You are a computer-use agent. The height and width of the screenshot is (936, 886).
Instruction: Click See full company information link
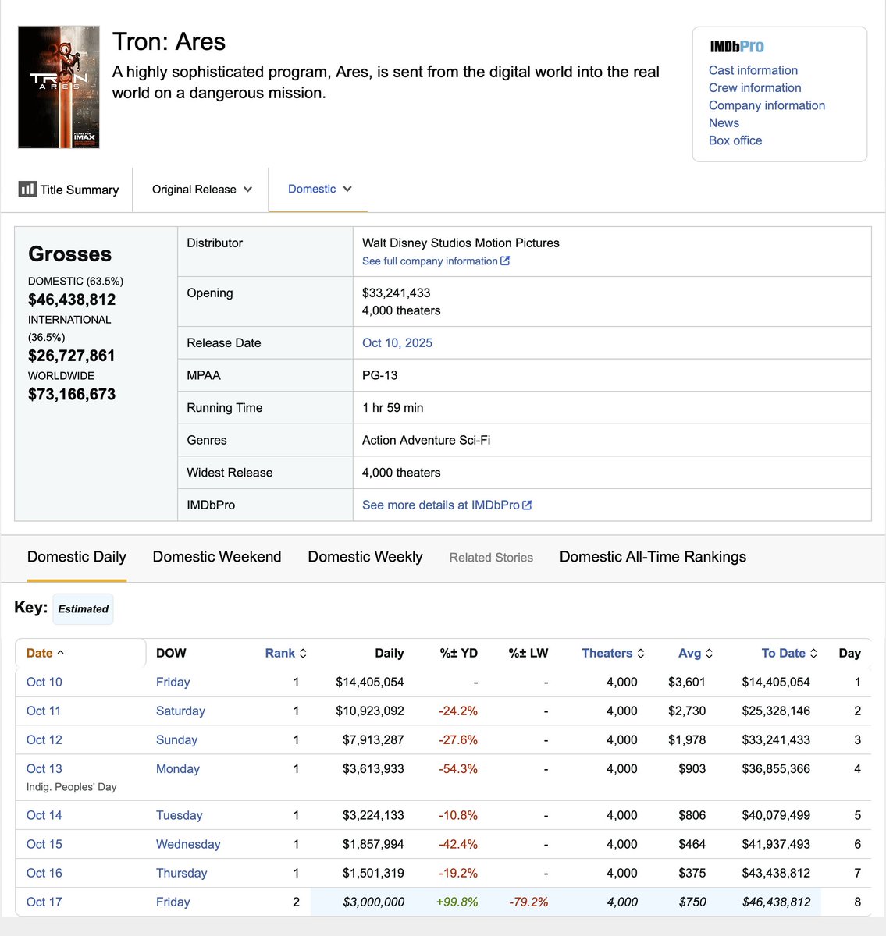(x=436, y=261)
